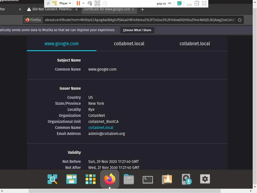257x193 pixels.
Task: Expand the pause power options arrow
Action: [x=83, y=3]
